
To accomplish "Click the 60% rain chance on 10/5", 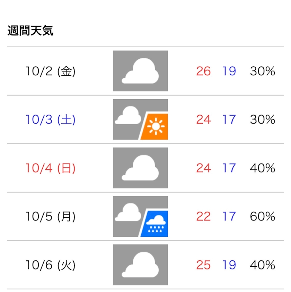I will click(262, 217).
